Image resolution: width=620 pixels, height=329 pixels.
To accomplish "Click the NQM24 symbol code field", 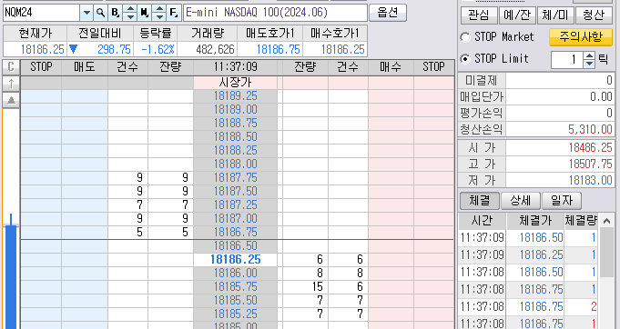I will 42,13.
